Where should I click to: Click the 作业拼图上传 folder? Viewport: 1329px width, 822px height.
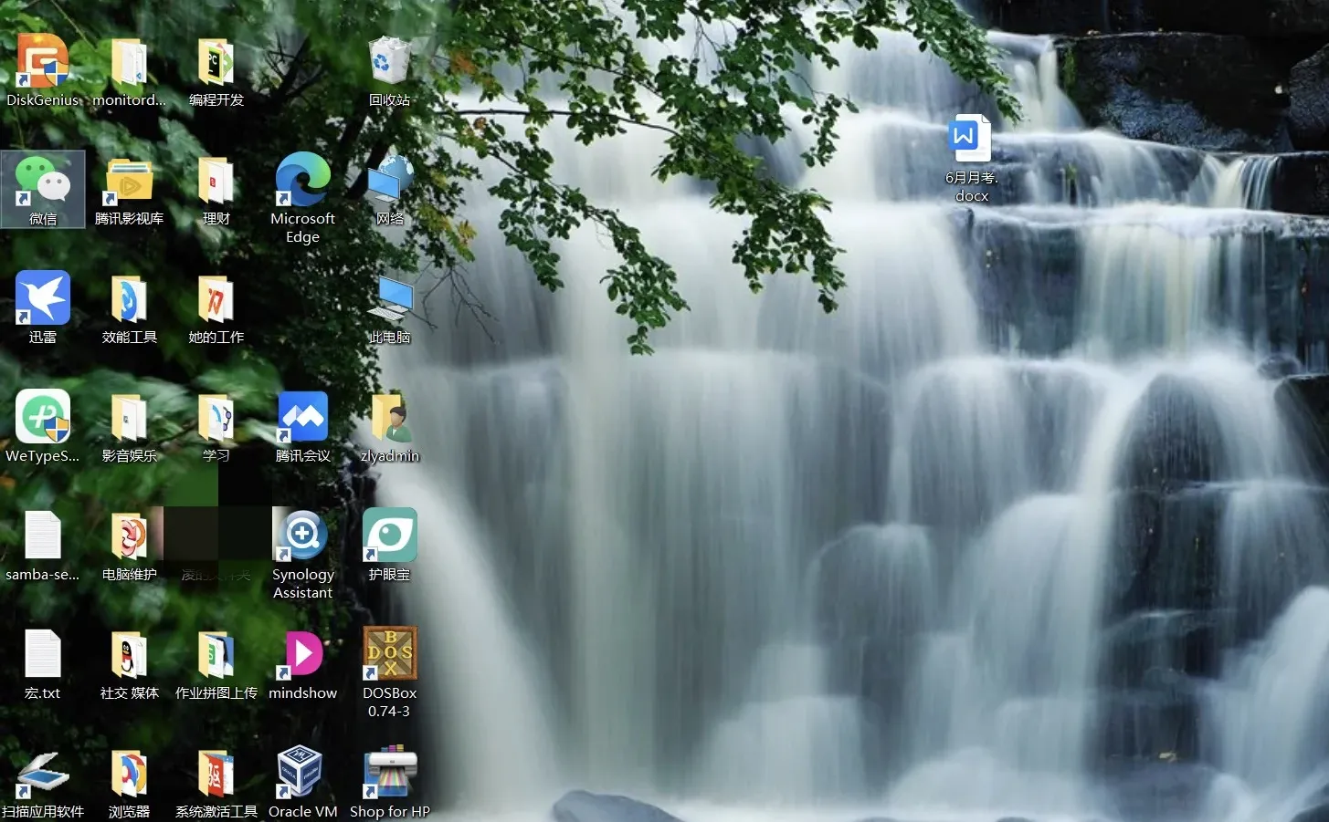[216, 655]
